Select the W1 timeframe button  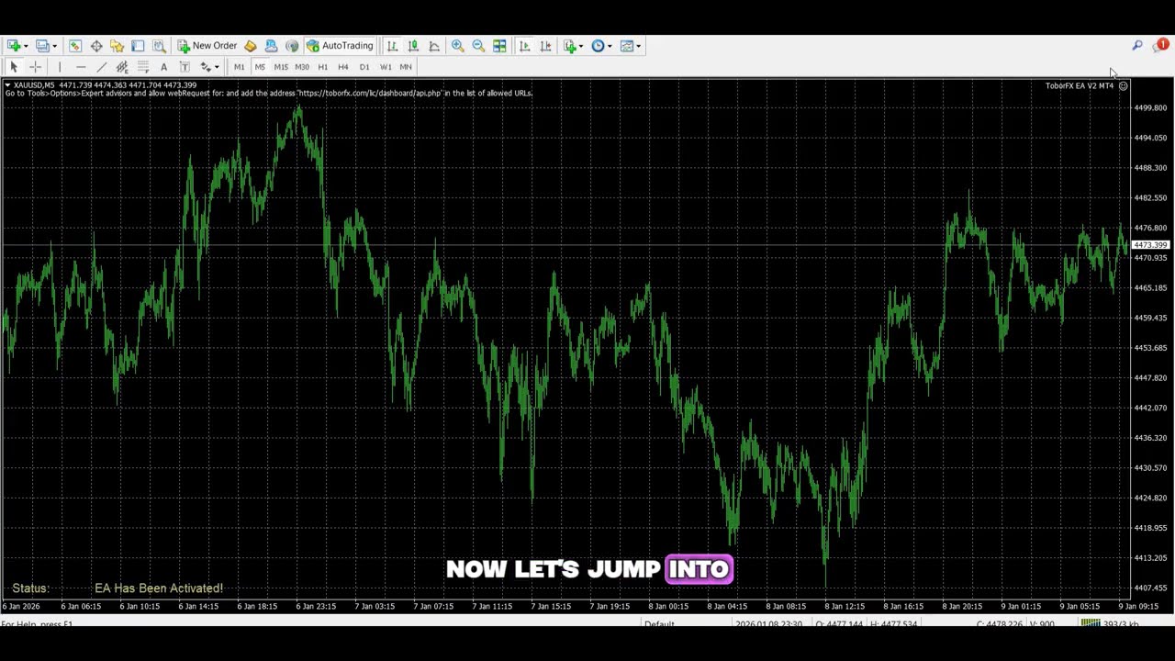pos(386,66)
